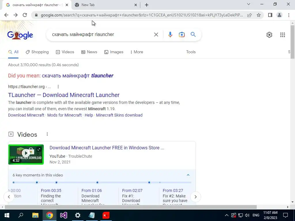Open Windows Start menu
The image size is (295, 221).
click(7, 215)
